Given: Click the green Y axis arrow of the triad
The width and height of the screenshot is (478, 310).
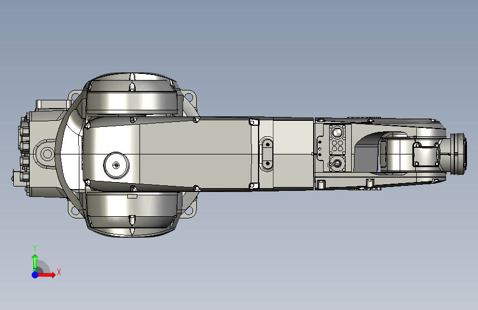Looking at the screenshot, I should pos(35,263).
